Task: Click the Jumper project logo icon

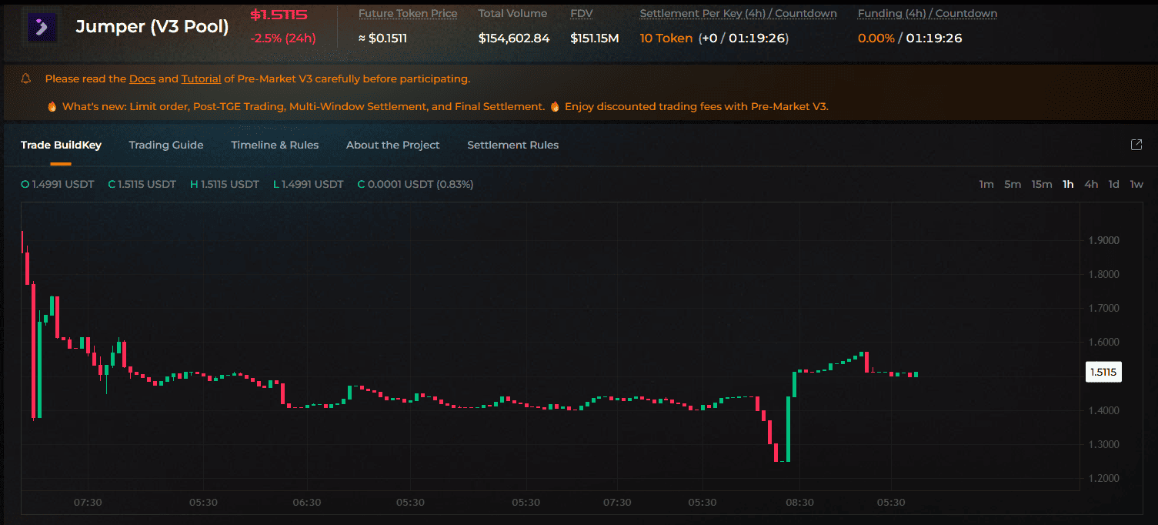Action: click(x=42, y=27)
